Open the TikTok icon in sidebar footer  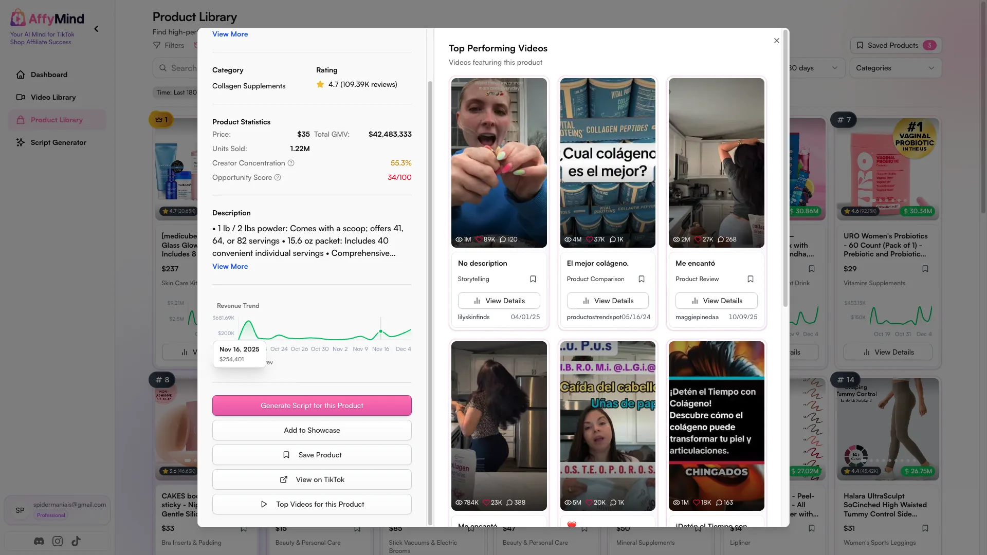[76, 541]
